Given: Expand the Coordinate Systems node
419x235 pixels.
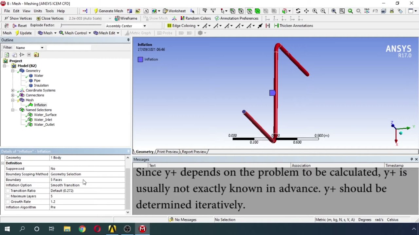Looking at the screenshot, I should [x=13, y=90].
